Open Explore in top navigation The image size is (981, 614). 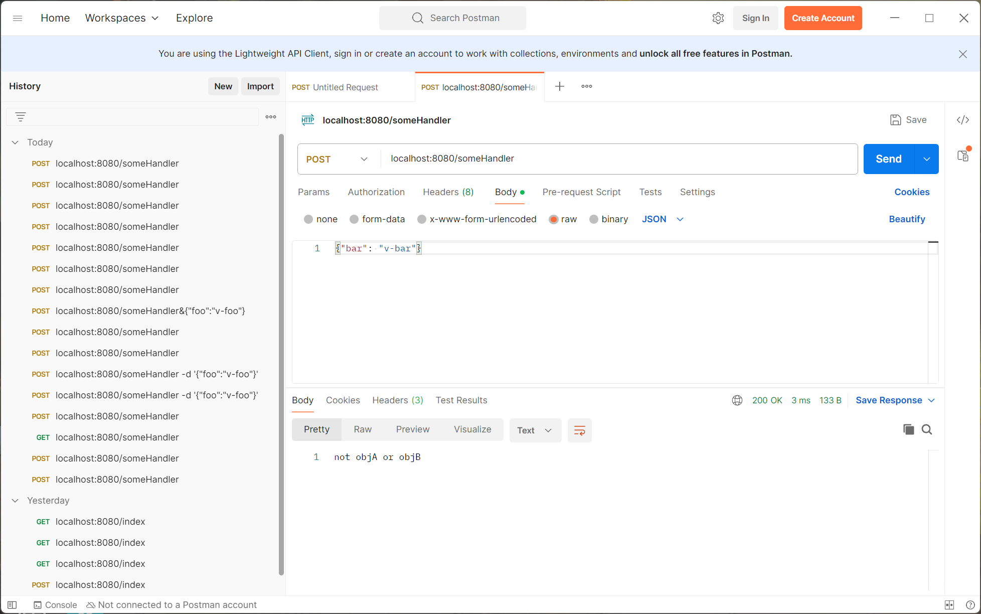(x=194, y=18)
